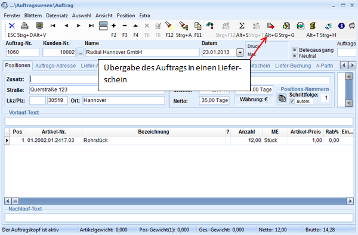358x235 pixels.
Task: Open customer lookup ellipsis button
Action: tap(80, 52)
